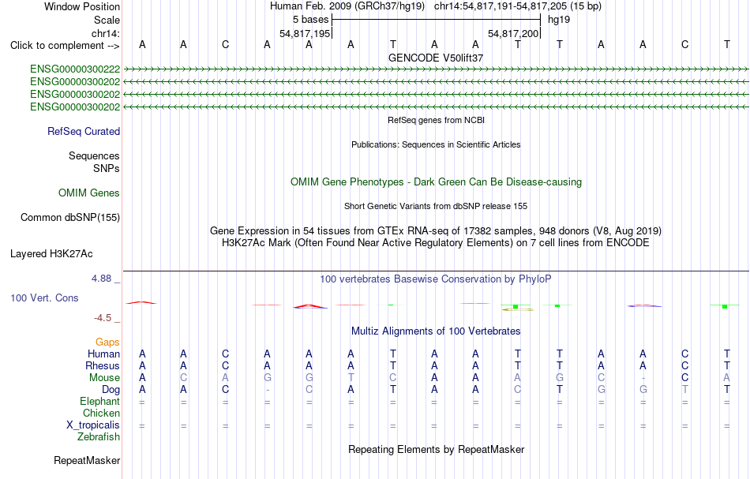Click the 54,817,195 ruler position
This screenshot has width=750, height=479.
[305, 33]
